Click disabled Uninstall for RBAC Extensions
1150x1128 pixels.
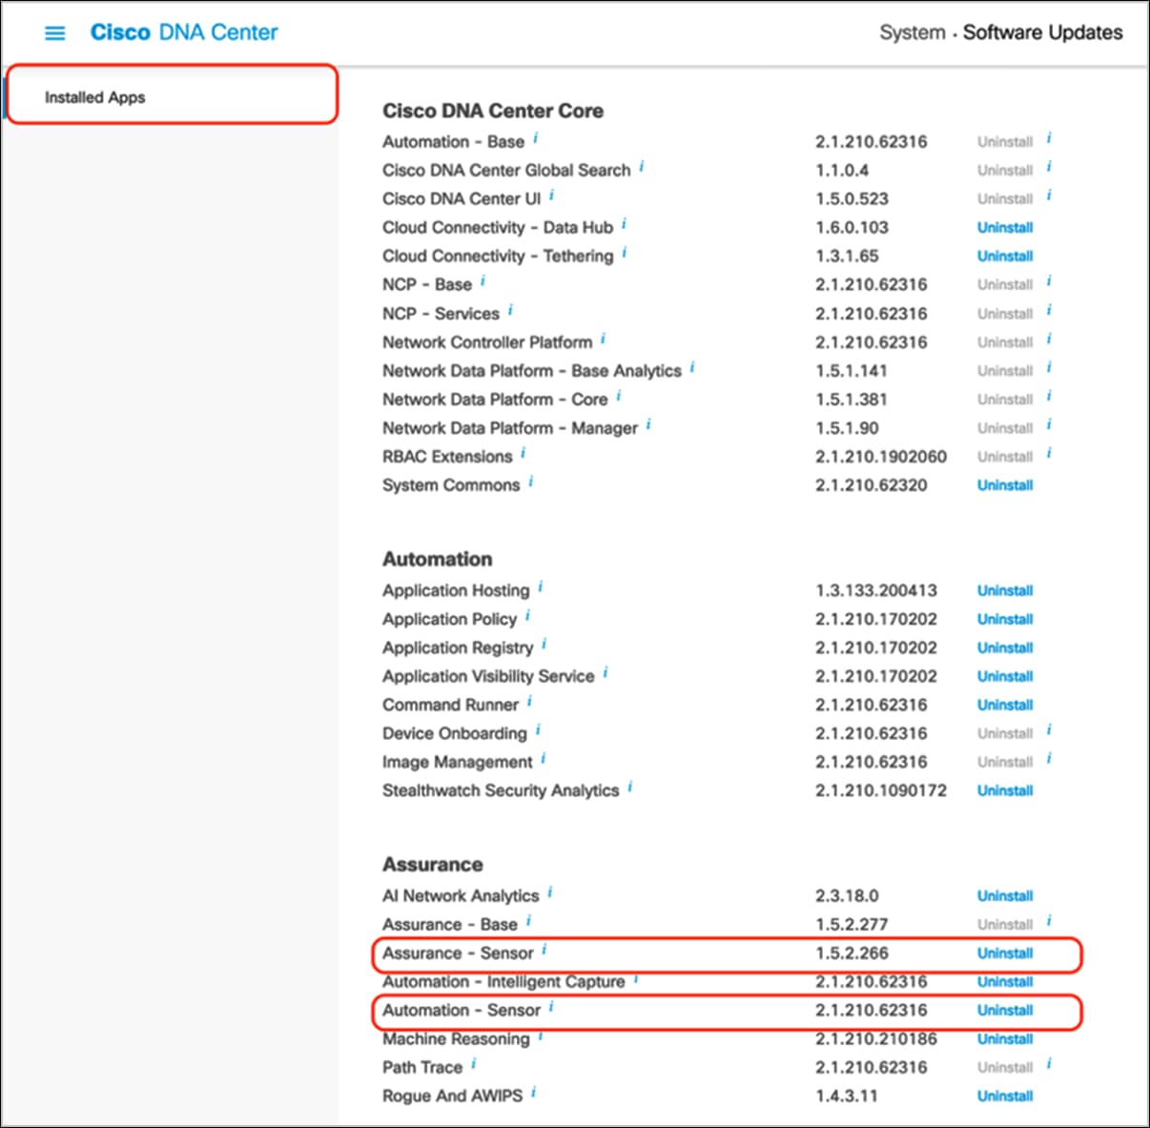[1005, 457]
